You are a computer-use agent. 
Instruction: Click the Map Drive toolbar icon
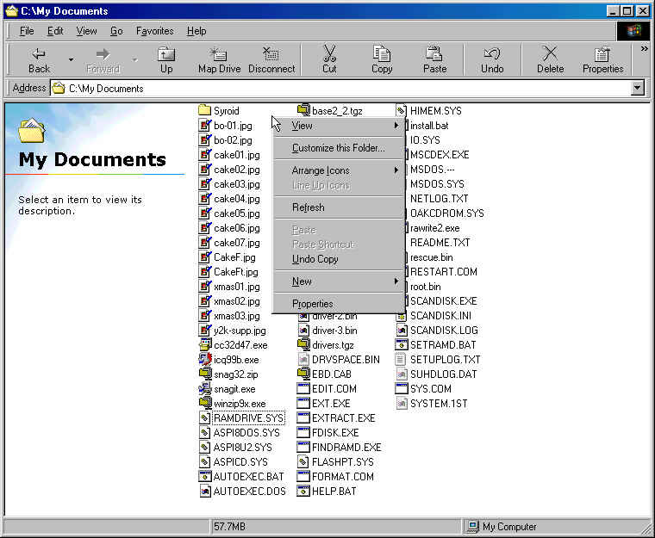click(219, 59)
